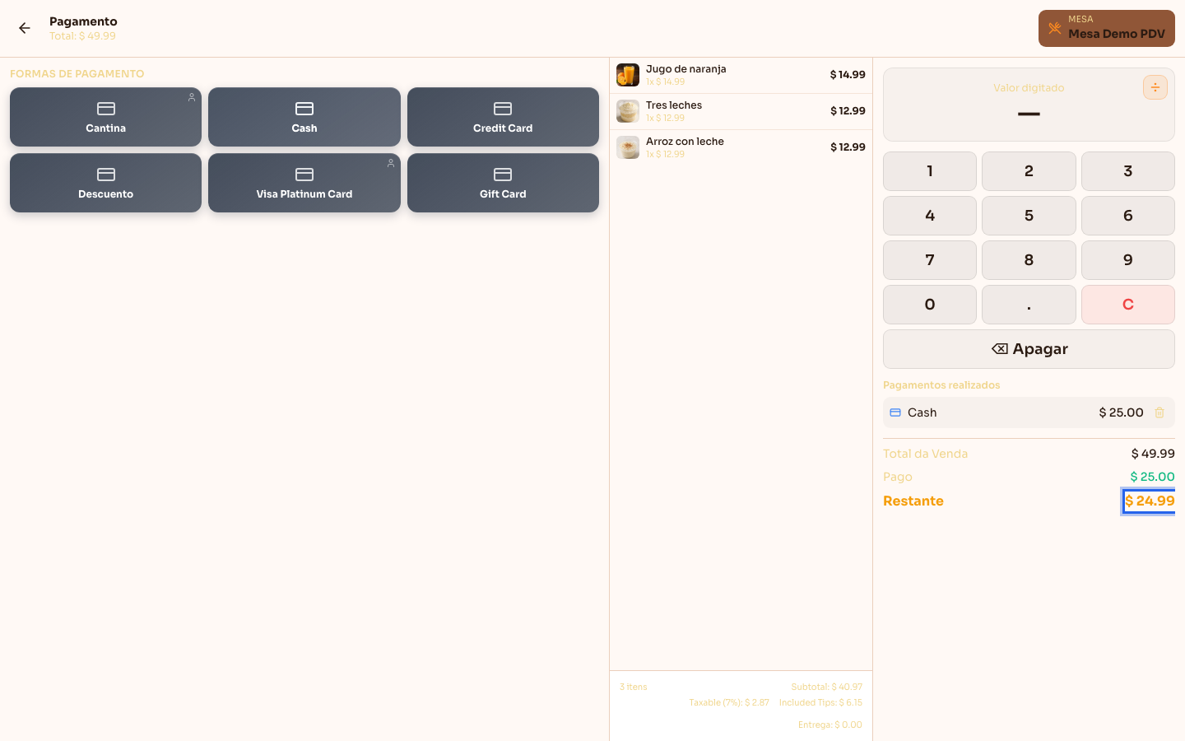The height and width of the screenshot is (741, 1185).
Task: Select Descuento payment option
Action: 105,183
